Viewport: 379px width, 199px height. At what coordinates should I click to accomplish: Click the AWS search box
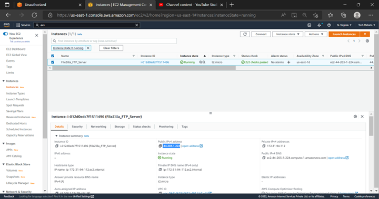click(x=86, y=25)
